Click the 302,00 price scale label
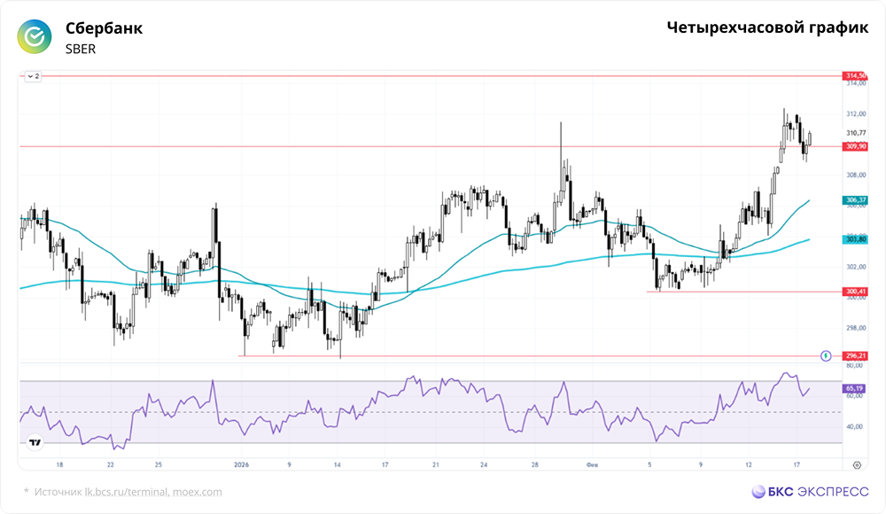Image resolution: width=886 pixels, height=514 pixels. 856,267
